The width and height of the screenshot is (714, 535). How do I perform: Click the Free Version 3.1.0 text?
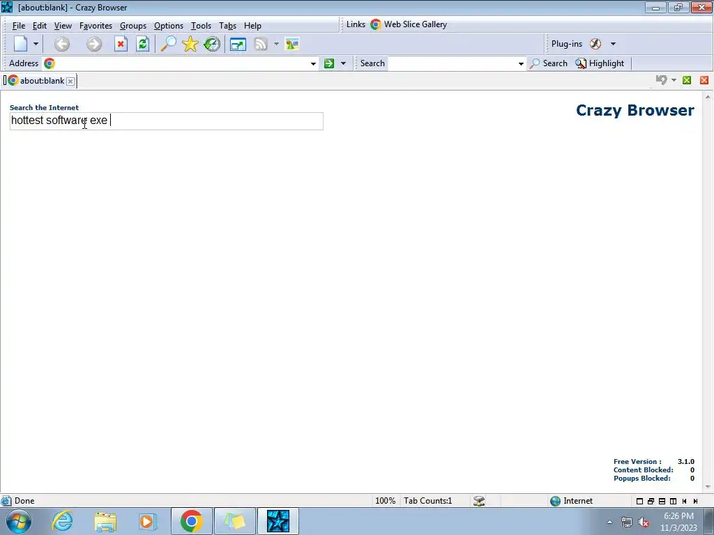653,461
